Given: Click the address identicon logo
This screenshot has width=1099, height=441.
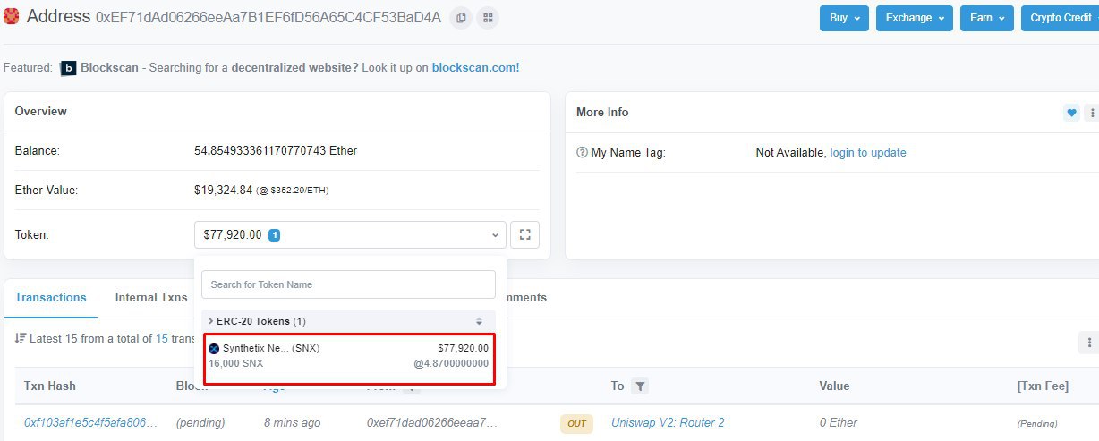Looking at the screenshot, I should (12, 17).
